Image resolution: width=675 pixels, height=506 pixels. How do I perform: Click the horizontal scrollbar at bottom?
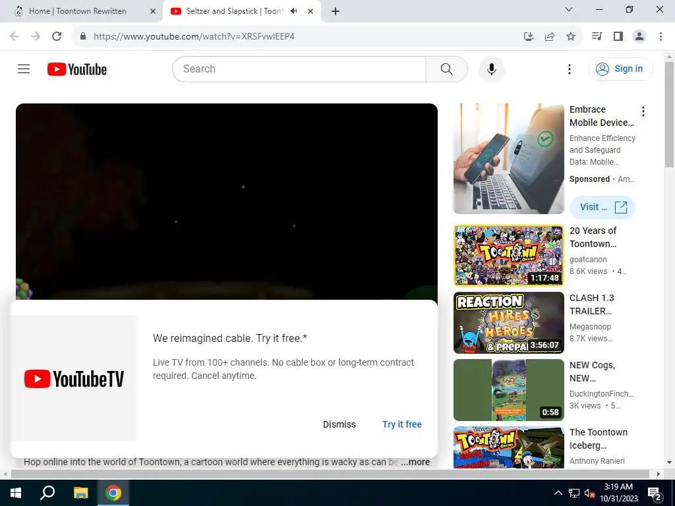330,474
